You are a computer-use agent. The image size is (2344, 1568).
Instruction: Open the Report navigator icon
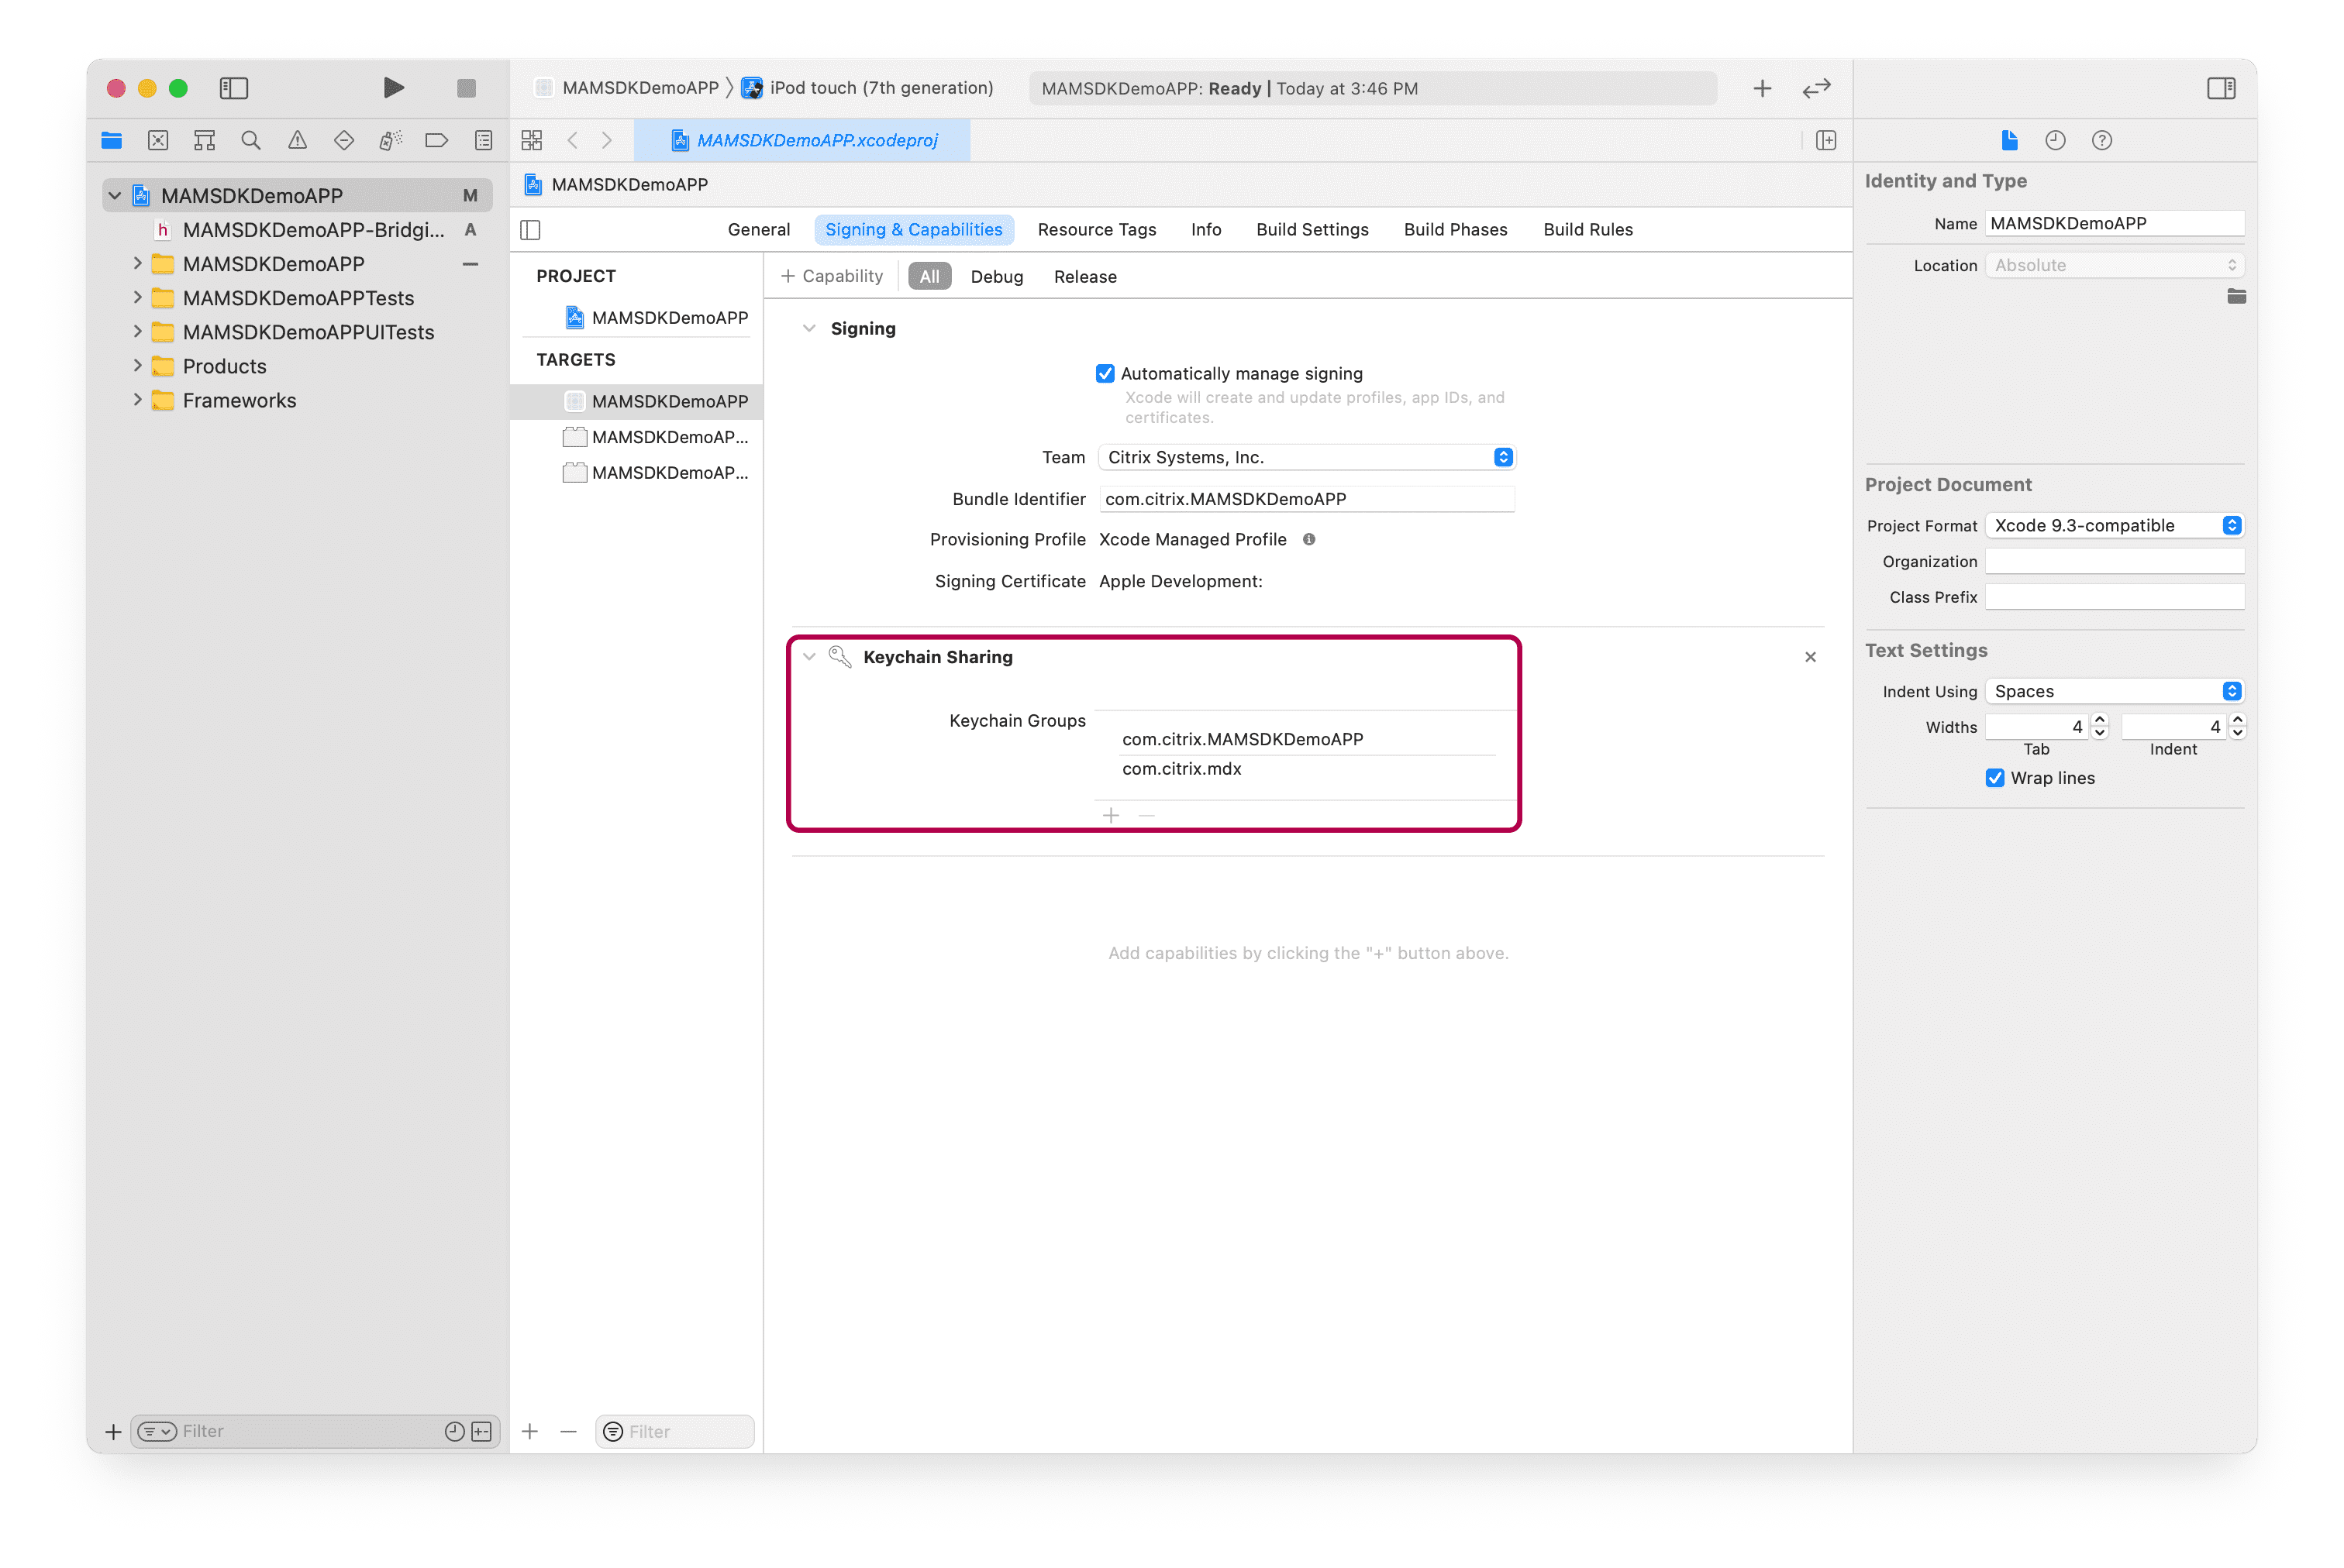[483, 141]
